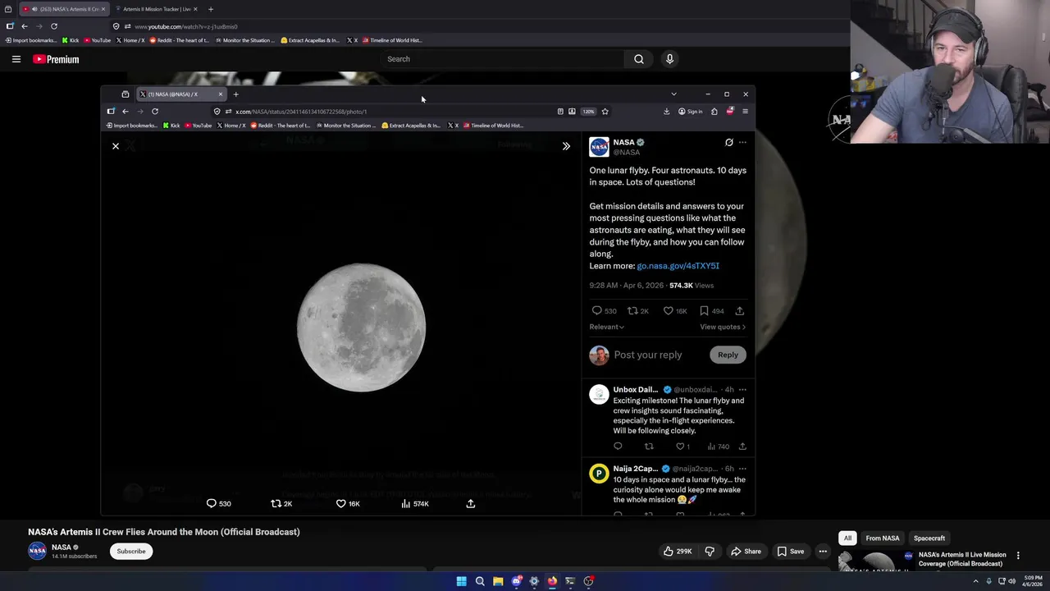Select the All filter chip
This screenshot has width=1050, height=591.
point(847,538)
